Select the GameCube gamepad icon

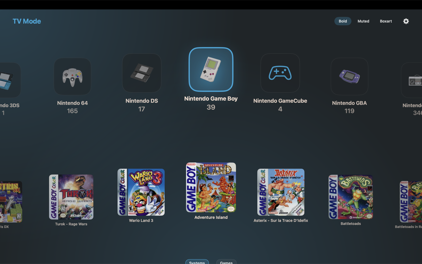point(280,73)
